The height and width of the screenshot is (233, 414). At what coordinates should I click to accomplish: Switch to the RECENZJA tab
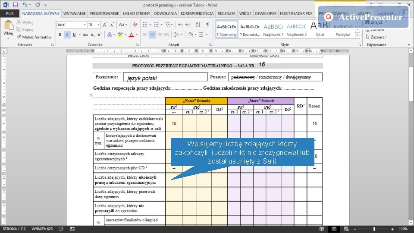pos(226,13)
